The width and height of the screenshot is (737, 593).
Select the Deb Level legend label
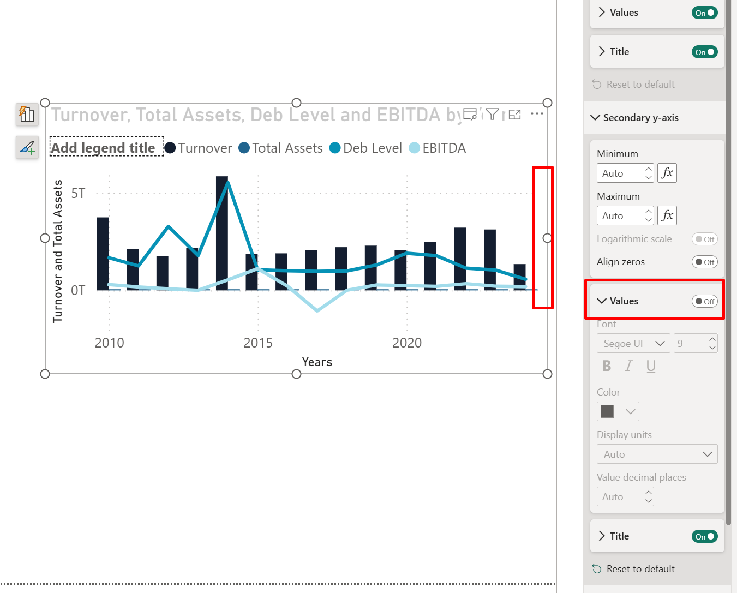[x=373, y=148]
